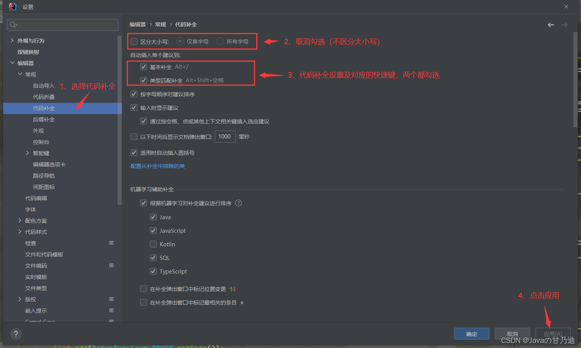The width and height of the screenshot is (581, 348).
Task: Select 后缀补全 in the settings tree
Action: pos(44,119)
